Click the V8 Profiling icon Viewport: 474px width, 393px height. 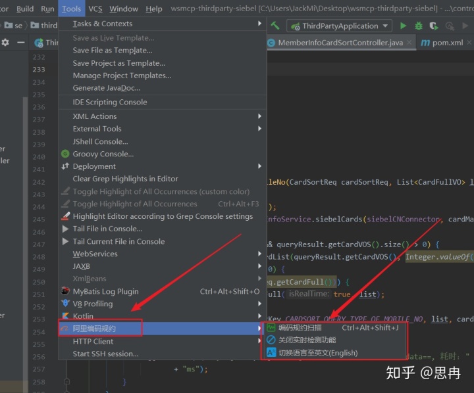point(65,304)
